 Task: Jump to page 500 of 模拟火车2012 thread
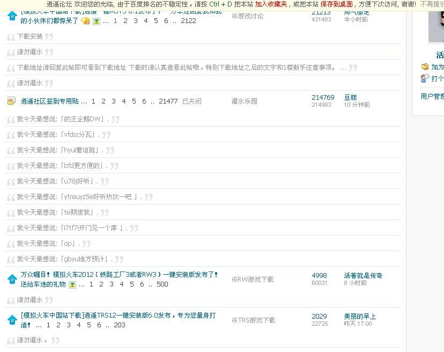tap(162, 284)
